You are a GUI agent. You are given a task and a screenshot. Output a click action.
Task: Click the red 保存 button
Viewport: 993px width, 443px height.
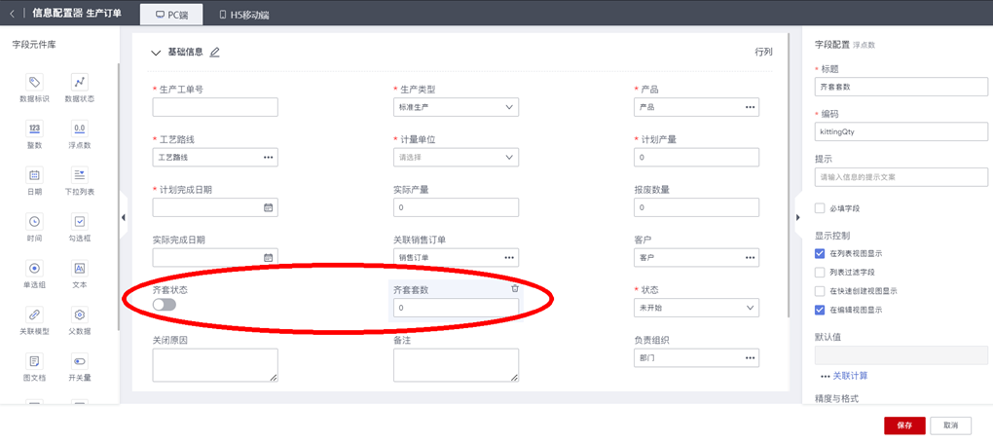904,425
